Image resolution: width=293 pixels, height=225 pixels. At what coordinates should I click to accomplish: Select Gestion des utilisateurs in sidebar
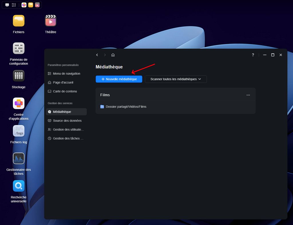coord(68,129)
